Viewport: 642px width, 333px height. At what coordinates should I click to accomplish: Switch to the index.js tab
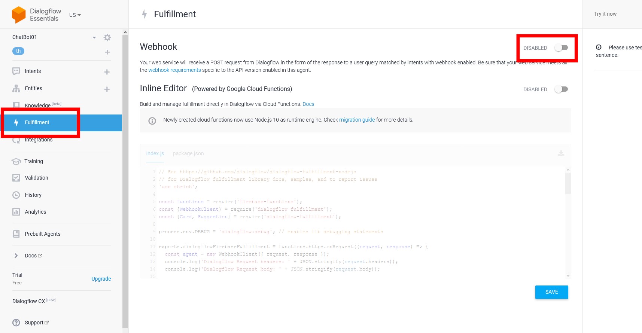tap(155, 153)
